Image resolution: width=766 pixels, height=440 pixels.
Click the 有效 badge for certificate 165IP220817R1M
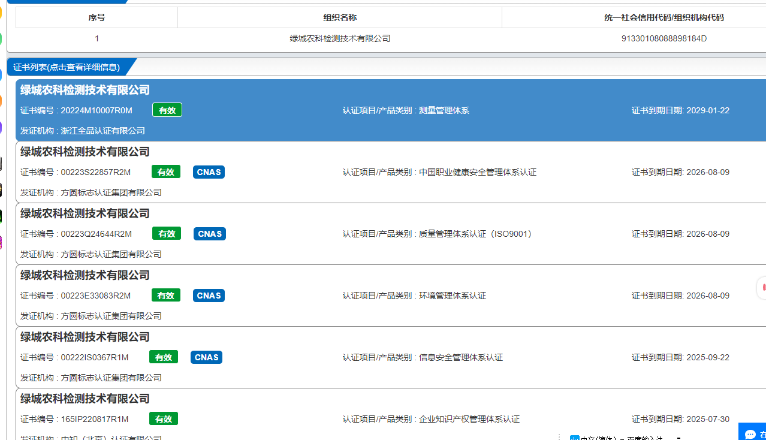point(164,419)
